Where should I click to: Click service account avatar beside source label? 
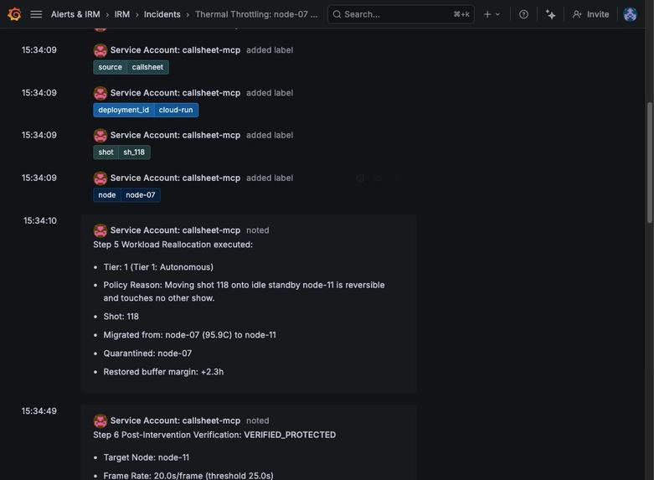[x=100, y=50]
